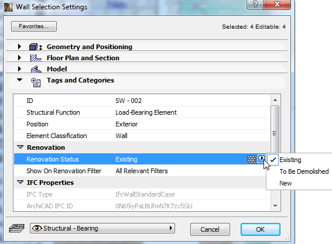Click the Help question mark button
Screen dimensions: 332x244
coord(255,4)
